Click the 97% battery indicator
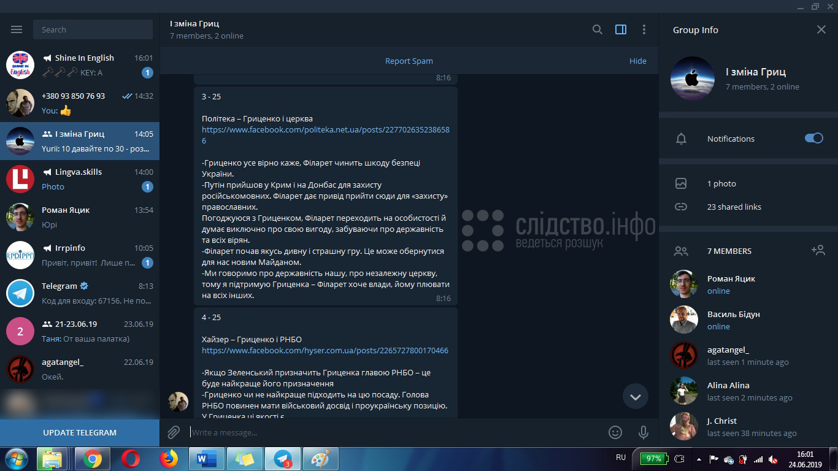838x471 pixels. (x=653, y=458)
